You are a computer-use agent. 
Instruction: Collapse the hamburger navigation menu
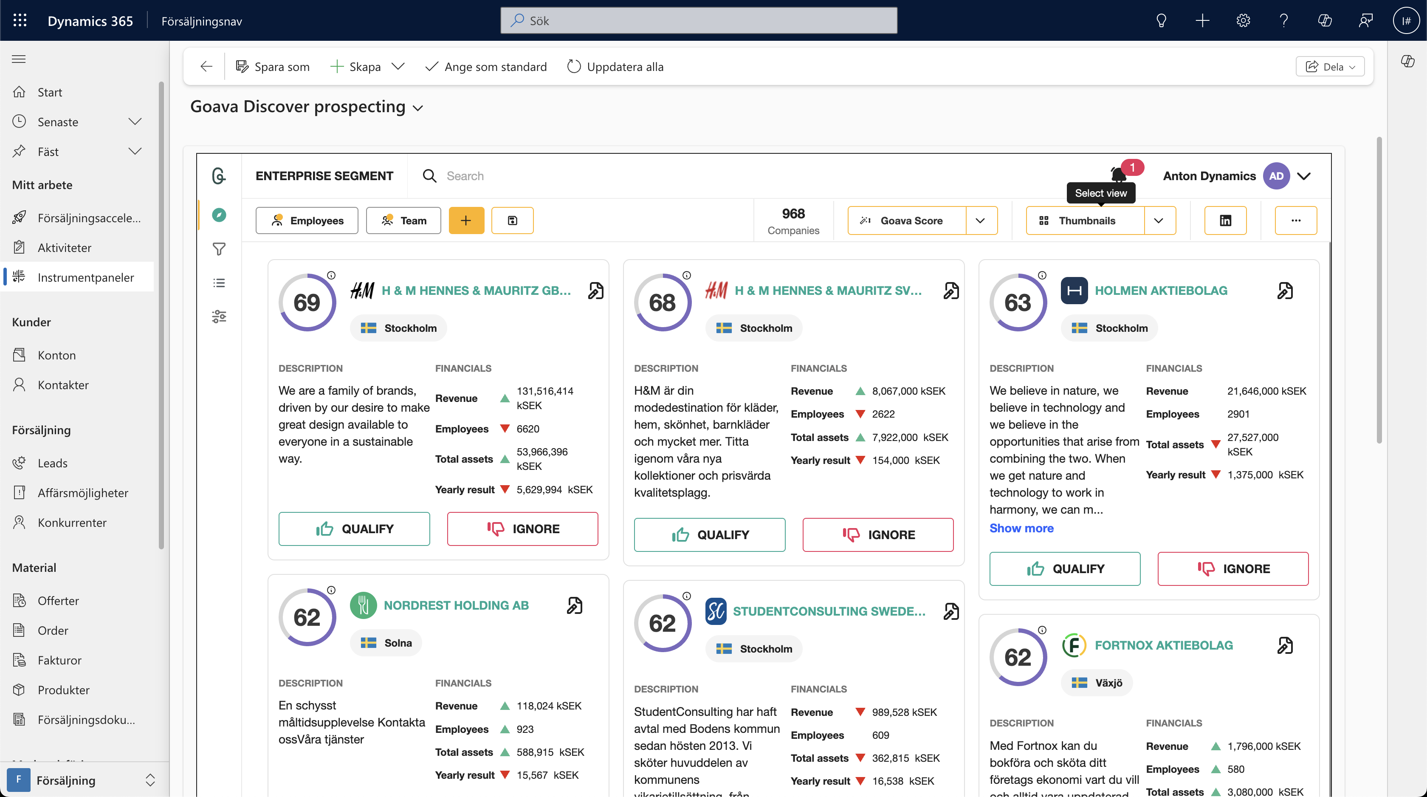[x=19, y=59]
